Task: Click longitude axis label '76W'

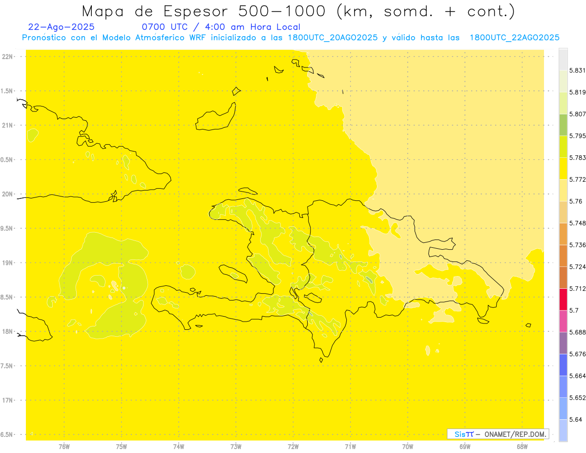Action: click(64, 447)
